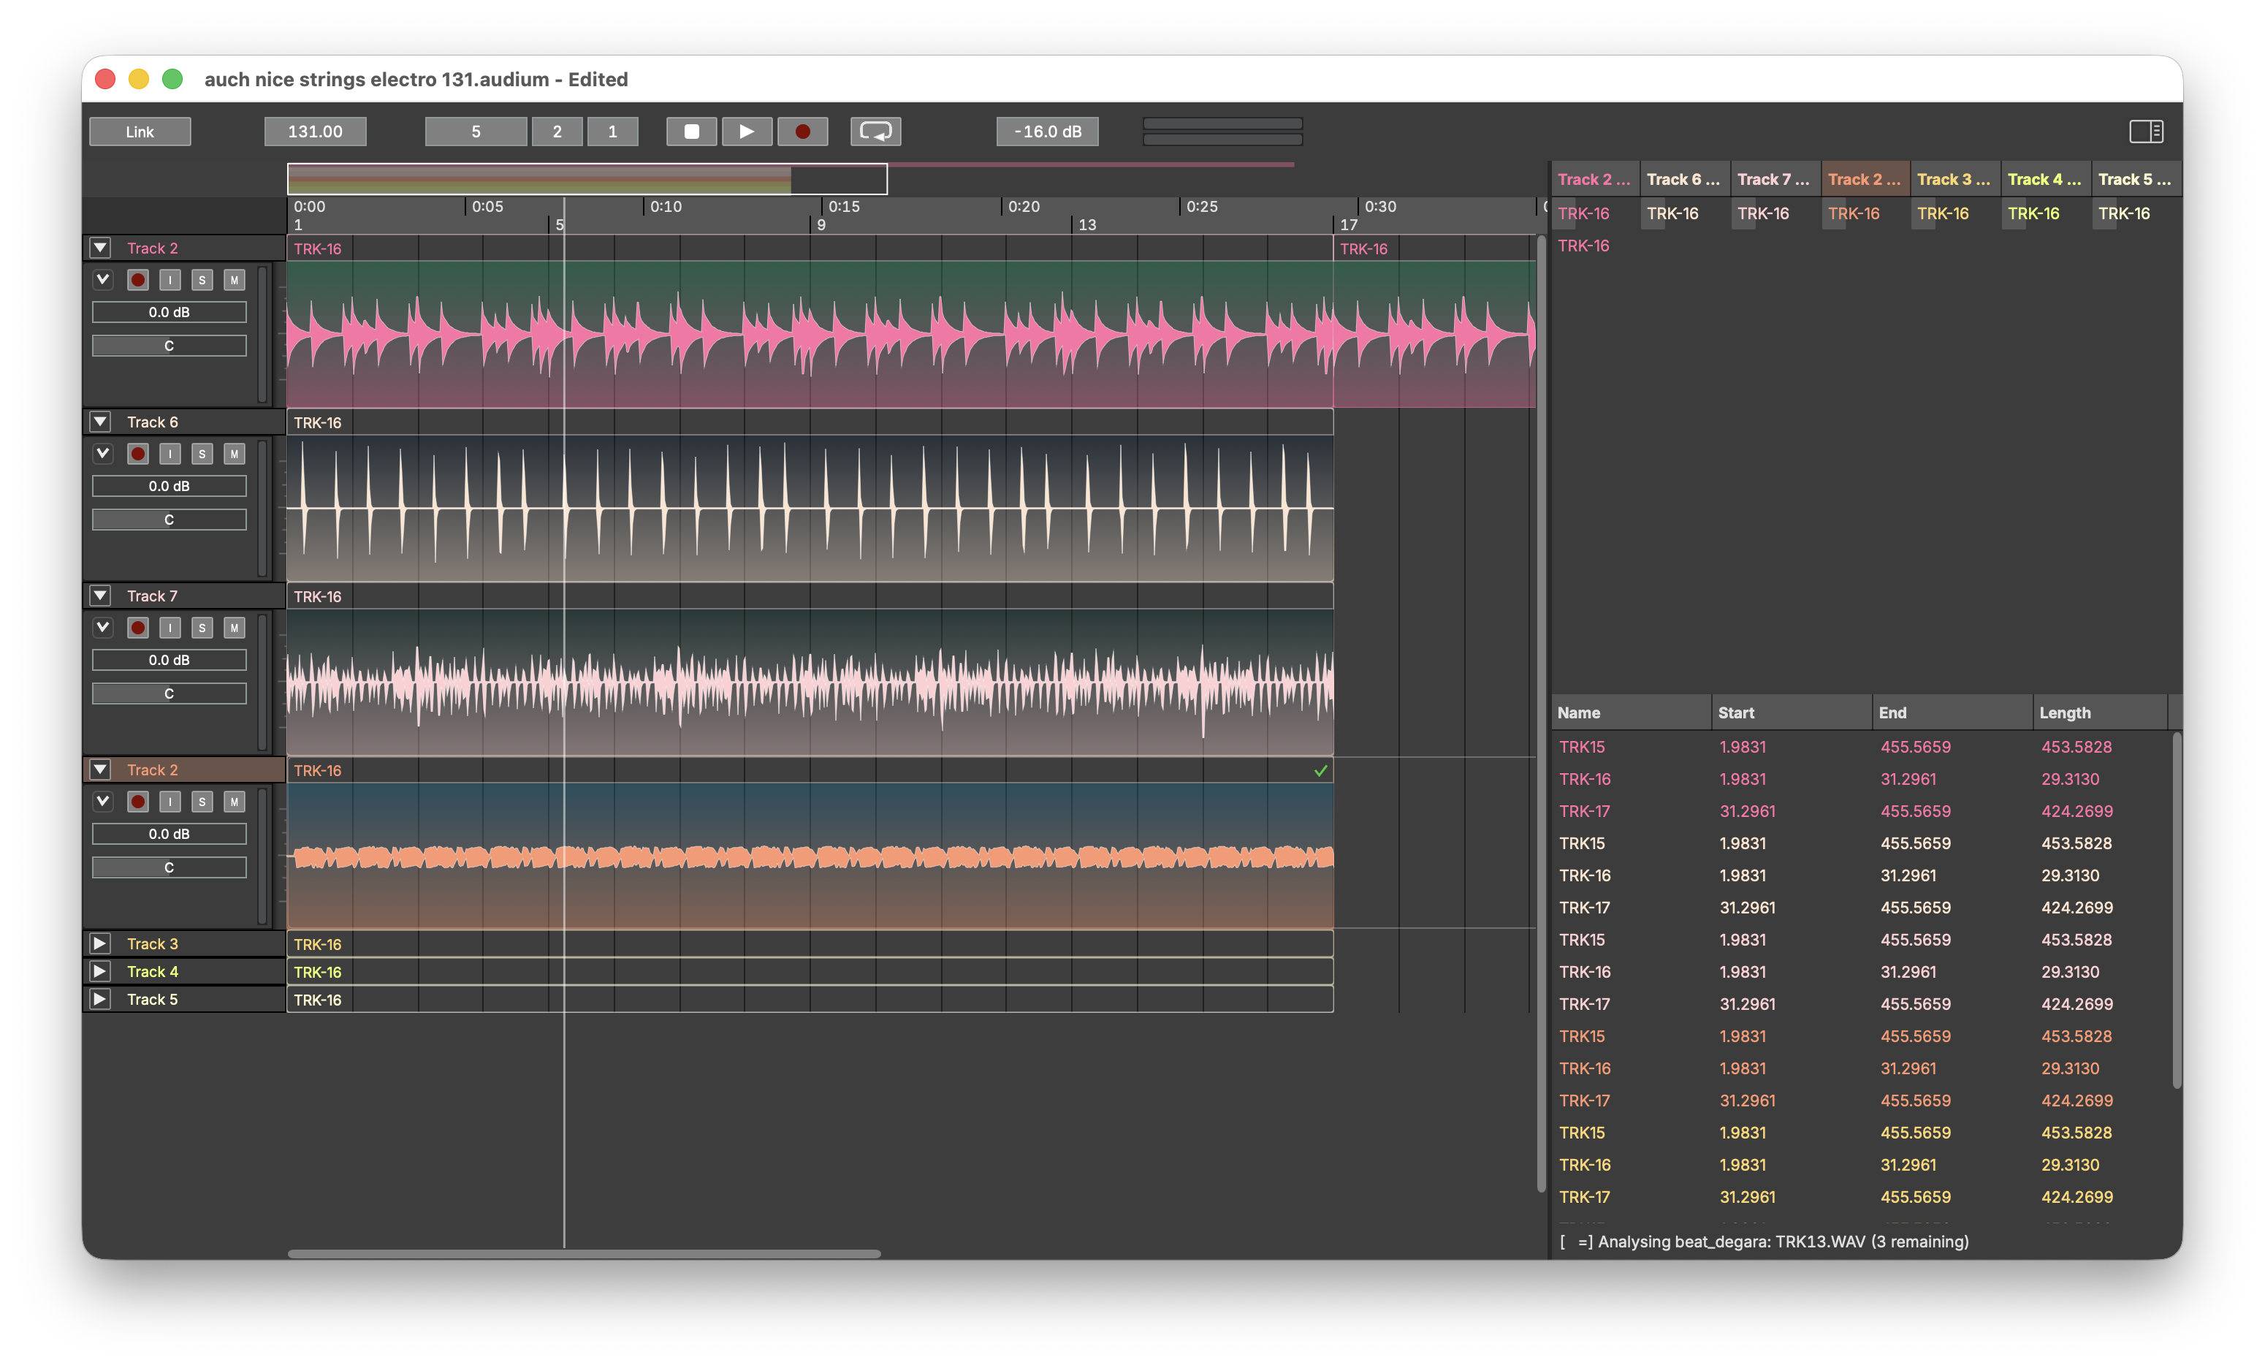Toggle input monitoring on orange Track 2
The width and height of the screenshot is (2265, 1368).
click(170, 801)
